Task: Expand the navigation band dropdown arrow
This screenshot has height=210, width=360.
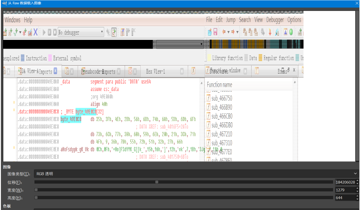Action: tap(202, 44)
